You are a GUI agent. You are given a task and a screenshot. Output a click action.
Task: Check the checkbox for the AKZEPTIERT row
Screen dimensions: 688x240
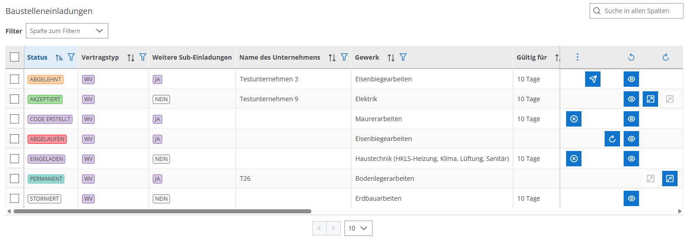click(15, 99)
